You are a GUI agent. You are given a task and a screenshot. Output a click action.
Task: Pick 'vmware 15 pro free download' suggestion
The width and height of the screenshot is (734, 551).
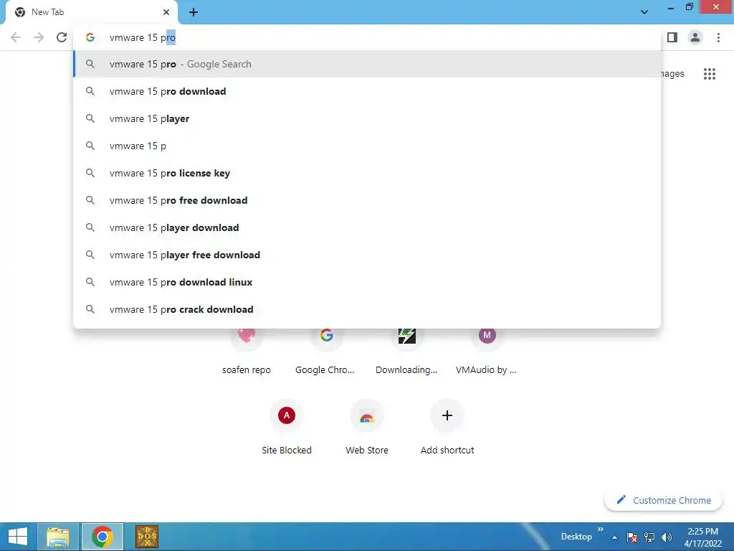click(x=367, y=200)
